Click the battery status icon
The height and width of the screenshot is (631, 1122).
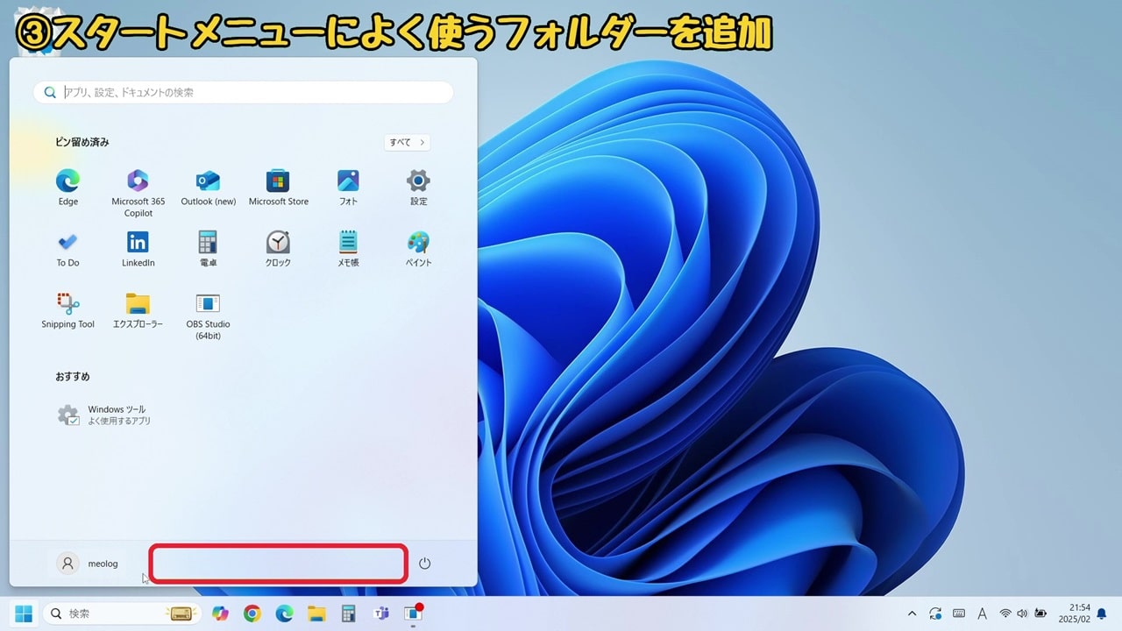tap(1040, 613)
